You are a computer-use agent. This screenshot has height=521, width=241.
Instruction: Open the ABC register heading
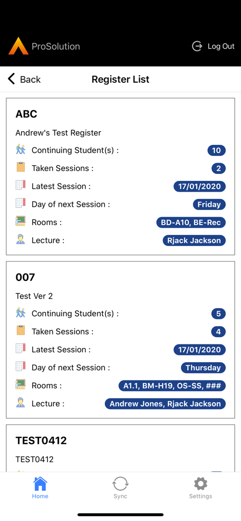(26, 114)
